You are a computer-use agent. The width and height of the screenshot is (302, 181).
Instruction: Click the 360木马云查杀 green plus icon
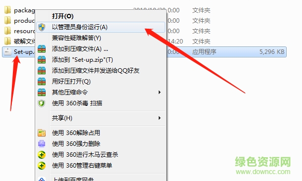42,155
